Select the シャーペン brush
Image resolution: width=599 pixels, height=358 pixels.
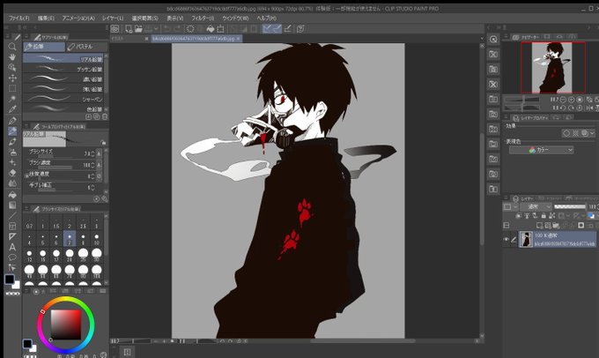click(63, 99)
